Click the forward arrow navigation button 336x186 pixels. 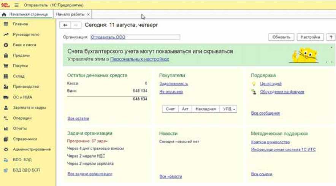tap(76, 25)
